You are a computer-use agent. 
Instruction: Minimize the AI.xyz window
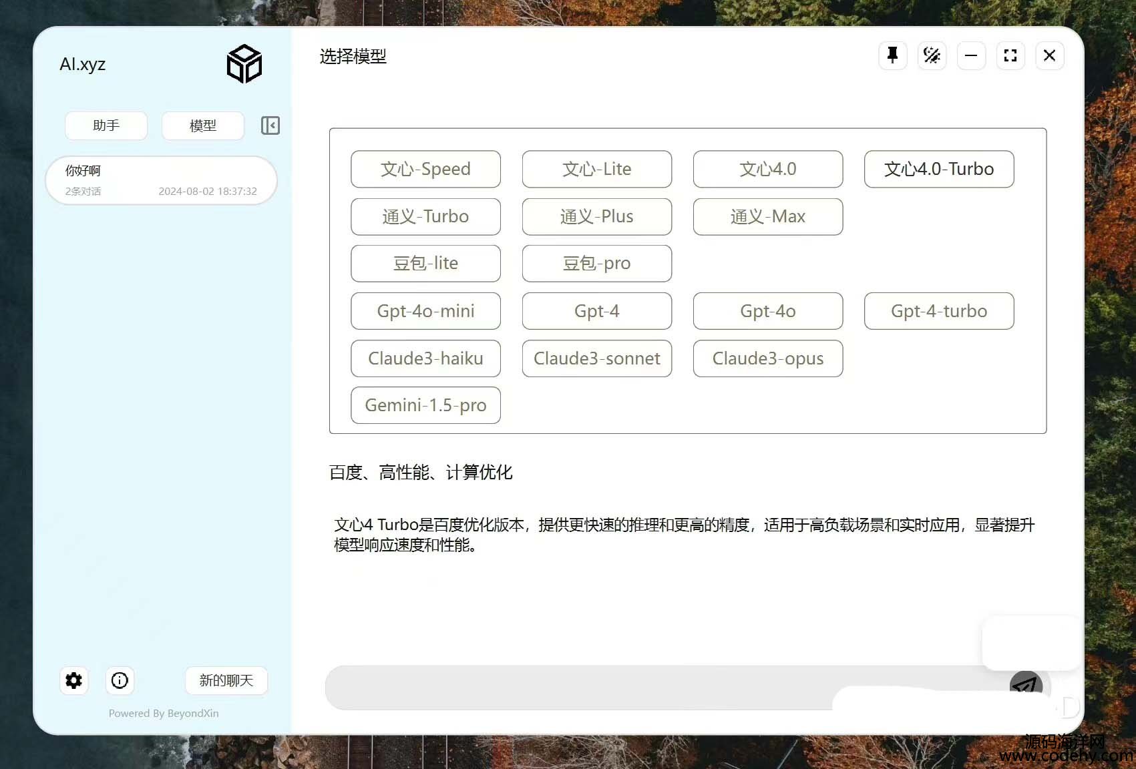point(971,55)
